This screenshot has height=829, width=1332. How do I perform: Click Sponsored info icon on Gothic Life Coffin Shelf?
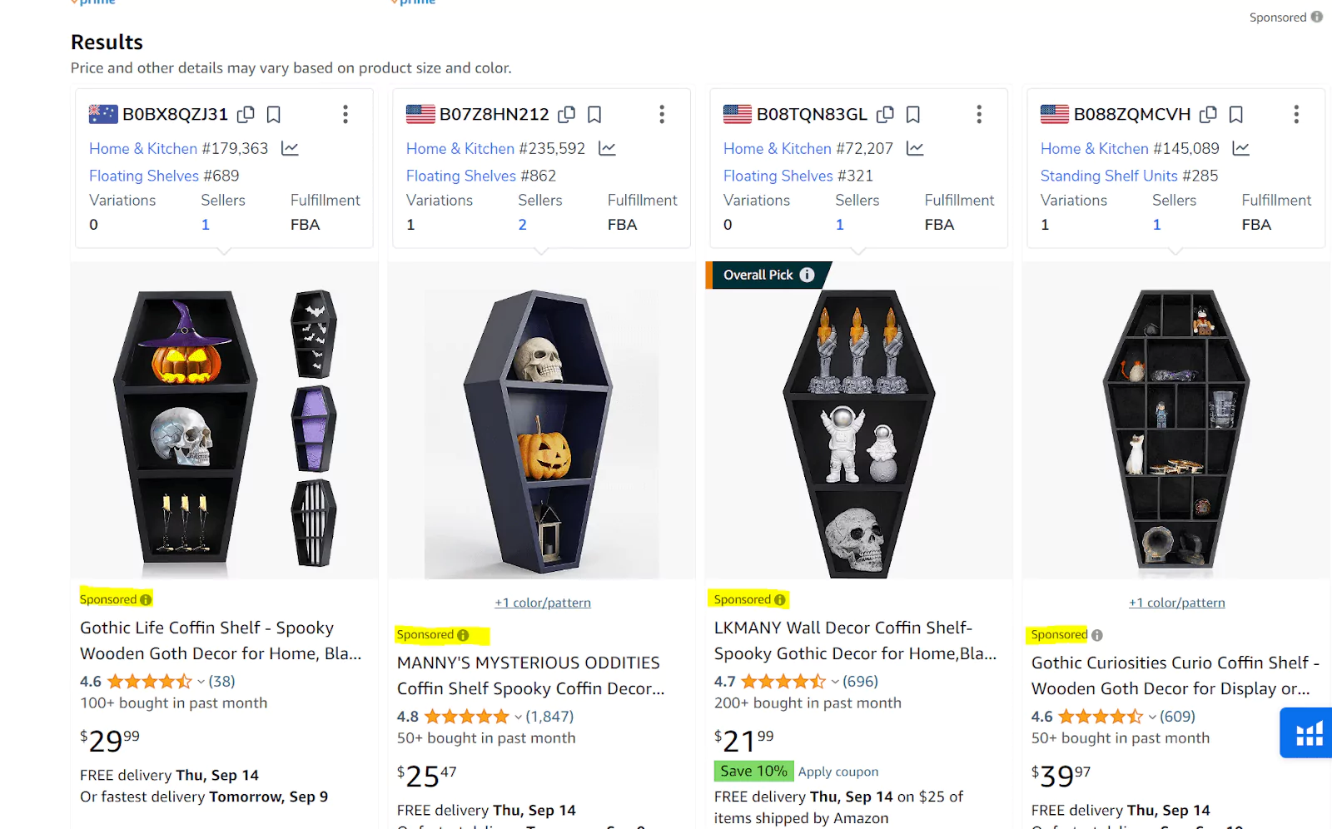[147, 599]
